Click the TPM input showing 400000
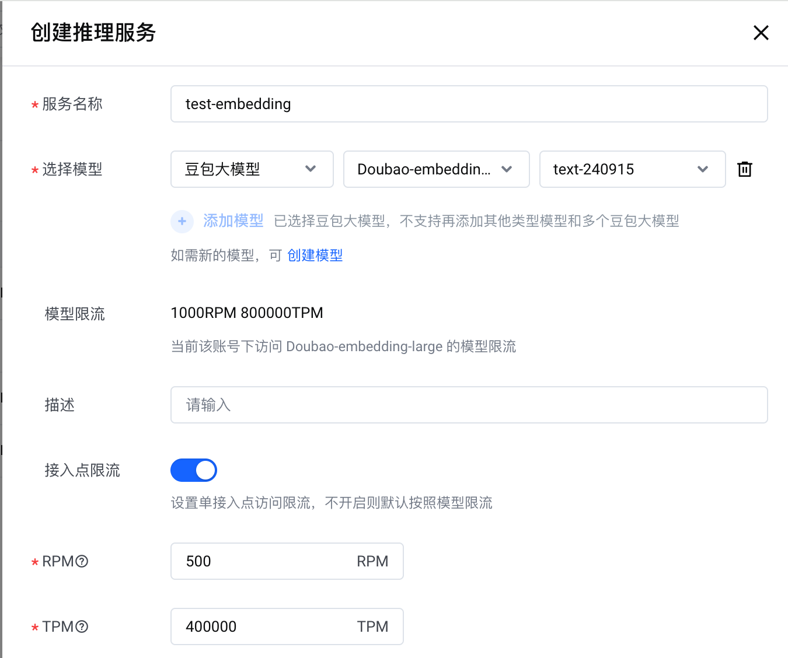788x658 pixels. tap(287, 626)
